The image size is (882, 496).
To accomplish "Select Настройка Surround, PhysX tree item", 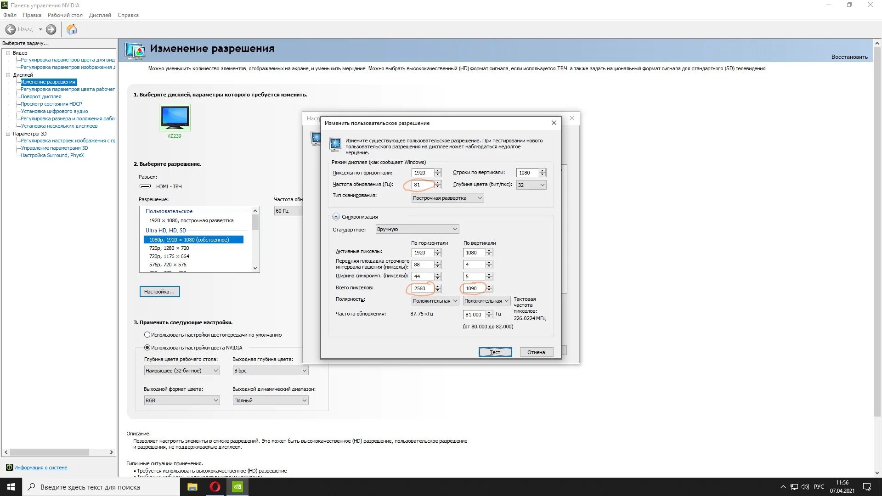I will click(x=52, y=155).
